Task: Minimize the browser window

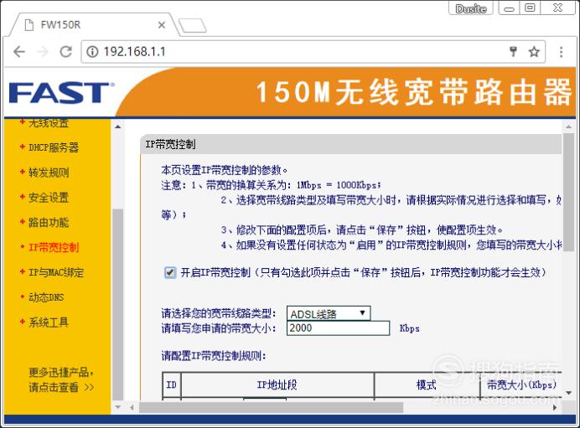Action: pyautogui.click(x=509, y=8)
